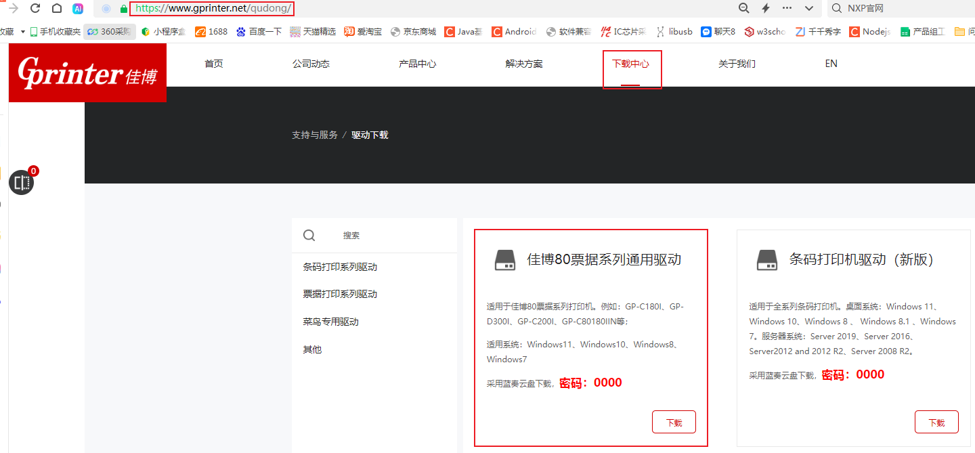Viewport: 975px width, 453px height.
Task: Click the zoom-out magnifier icon in the address bar
Action: (743, 8)
